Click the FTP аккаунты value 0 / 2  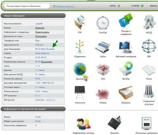coord(37,96)
